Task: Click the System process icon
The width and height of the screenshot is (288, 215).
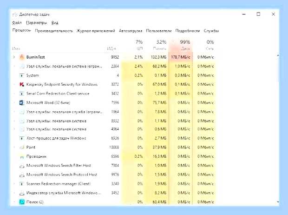Action: pos(22,75)
